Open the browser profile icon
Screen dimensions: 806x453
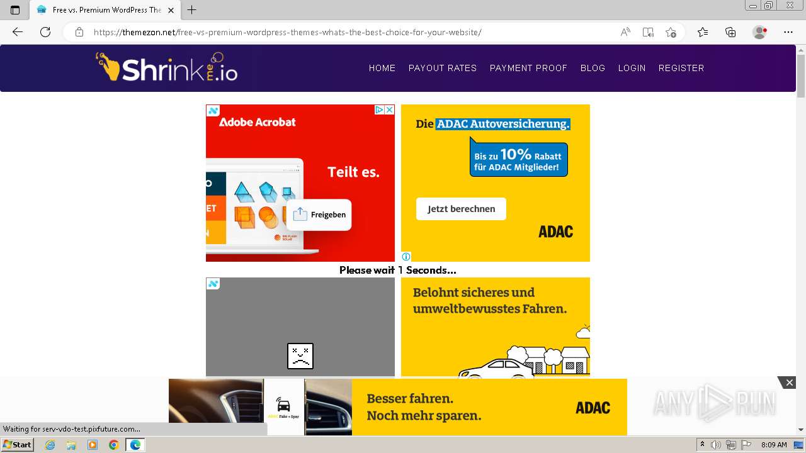(760, 32)
